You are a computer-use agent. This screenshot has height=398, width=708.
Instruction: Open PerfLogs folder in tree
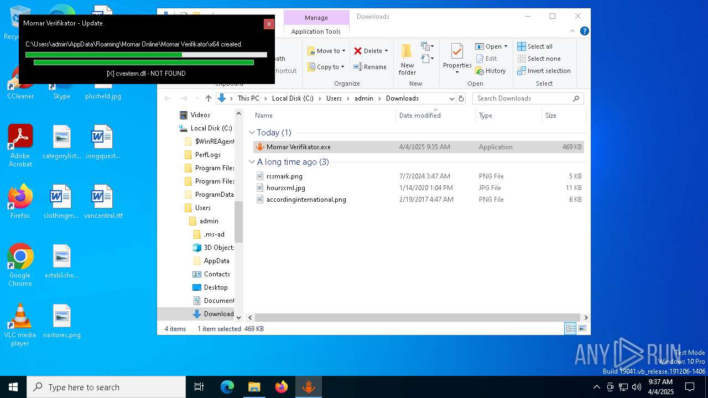click(207, 155)
